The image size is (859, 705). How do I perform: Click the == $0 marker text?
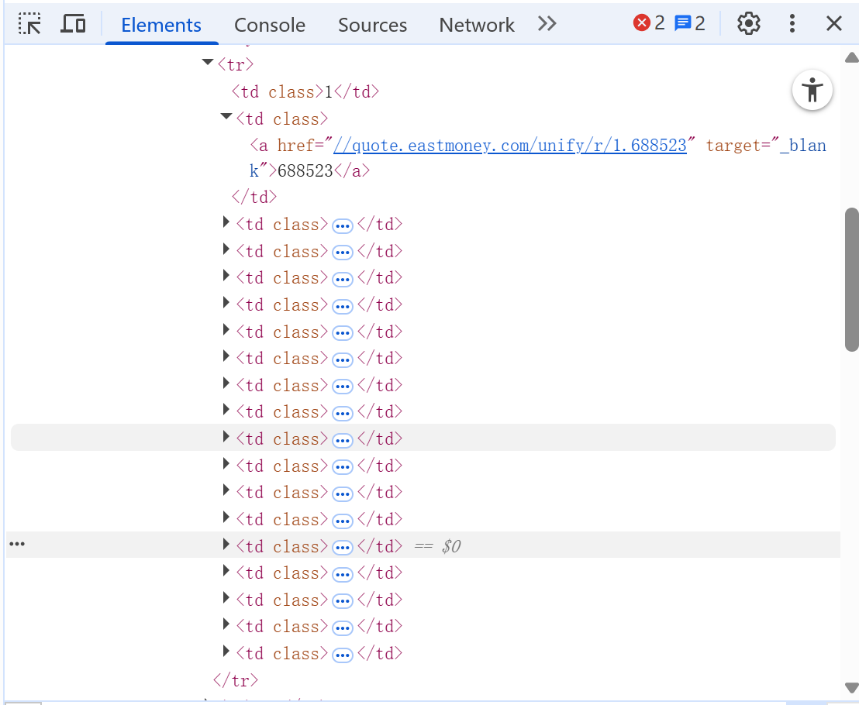(437, 546)
